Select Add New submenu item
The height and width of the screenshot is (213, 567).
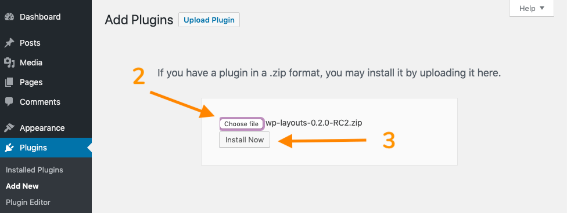tap(23, 186)
